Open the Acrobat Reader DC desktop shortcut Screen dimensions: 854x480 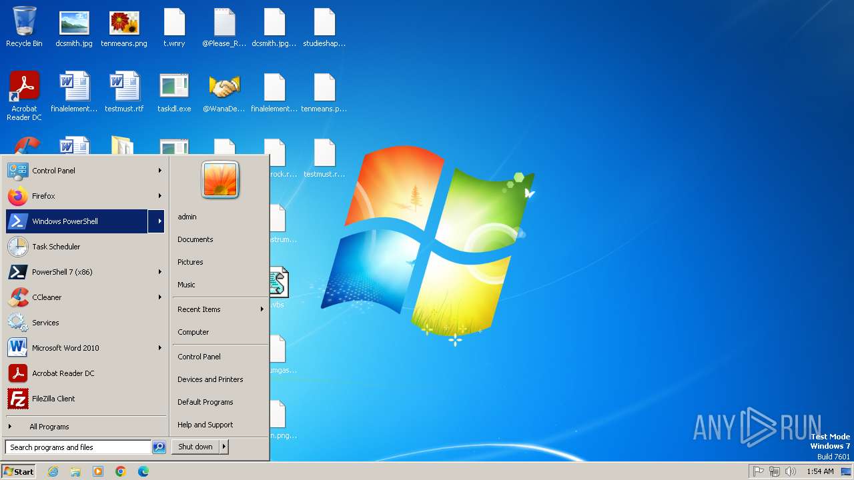(24, 96)
